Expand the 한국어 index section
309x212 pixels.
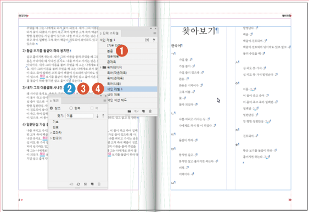[51, 138]
